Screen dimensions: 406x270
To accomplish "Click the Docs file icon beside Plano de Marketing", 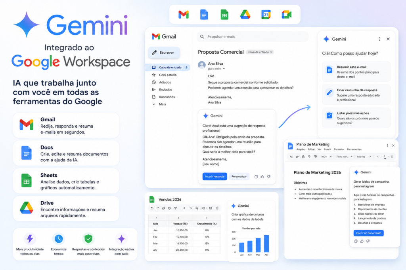I will click(290, 146).
